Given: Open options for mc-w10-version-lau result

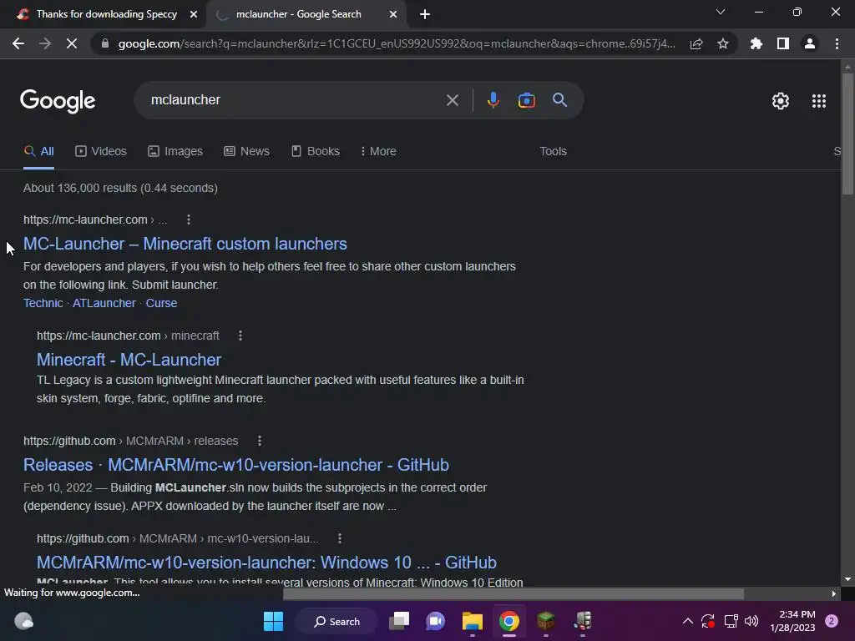Looking at the screenshot, I should (340, 538).
